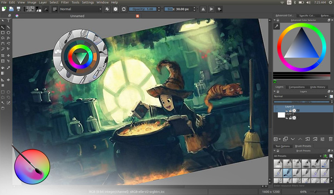Toggle the eraser mode button
The height and width of the screenshot is (195, 334).
pos(107,9)
